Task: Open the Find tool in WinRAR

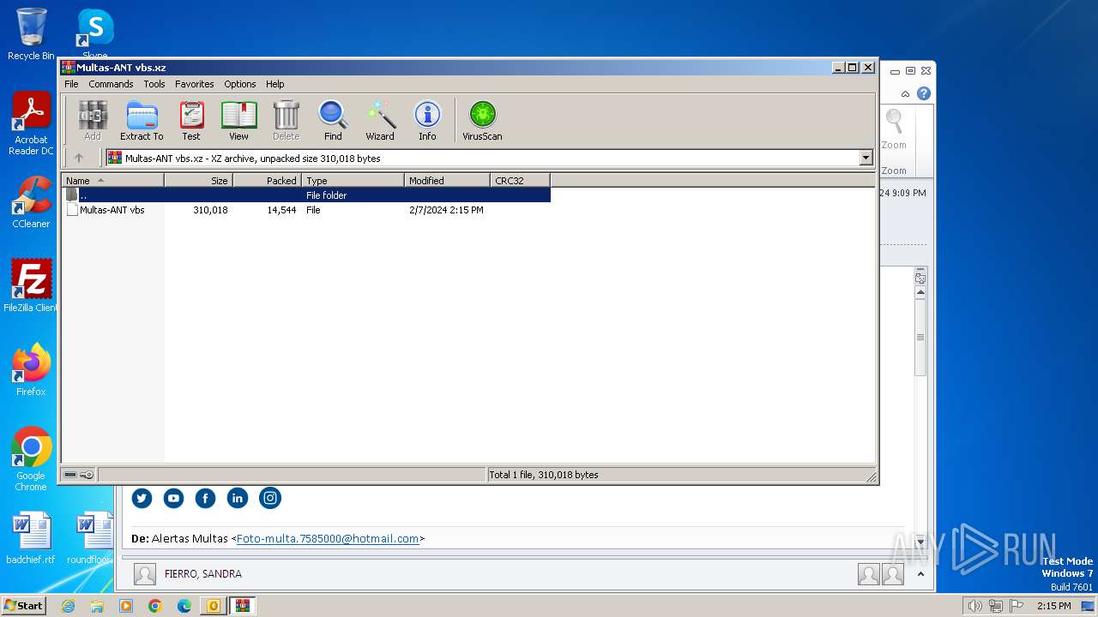Action: [333, 121]
